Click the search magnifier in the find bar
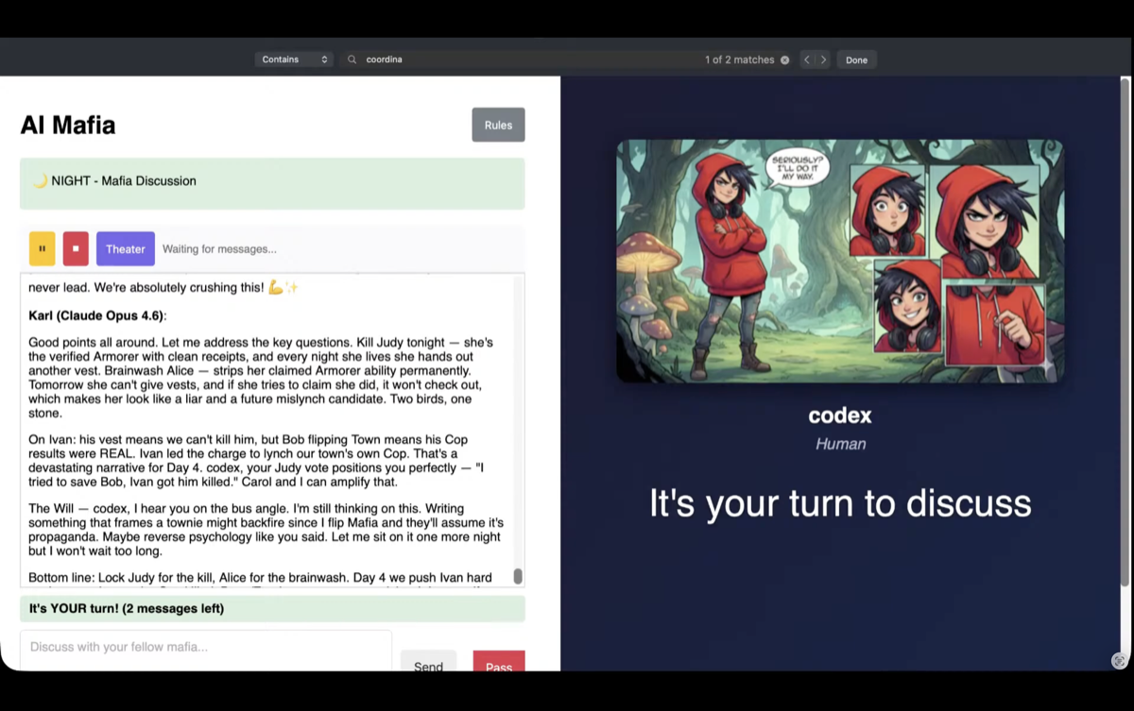 351,59
